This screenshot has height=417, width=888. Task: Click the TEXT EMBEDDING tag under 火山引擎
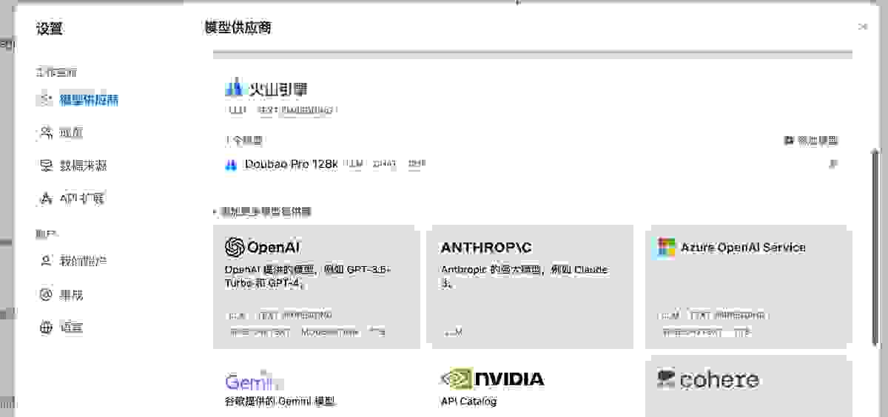coord(297,110)
